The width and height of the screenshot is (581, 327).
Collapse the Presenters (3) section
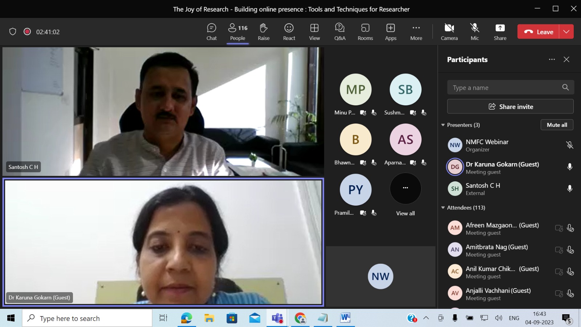pos(443,125)
